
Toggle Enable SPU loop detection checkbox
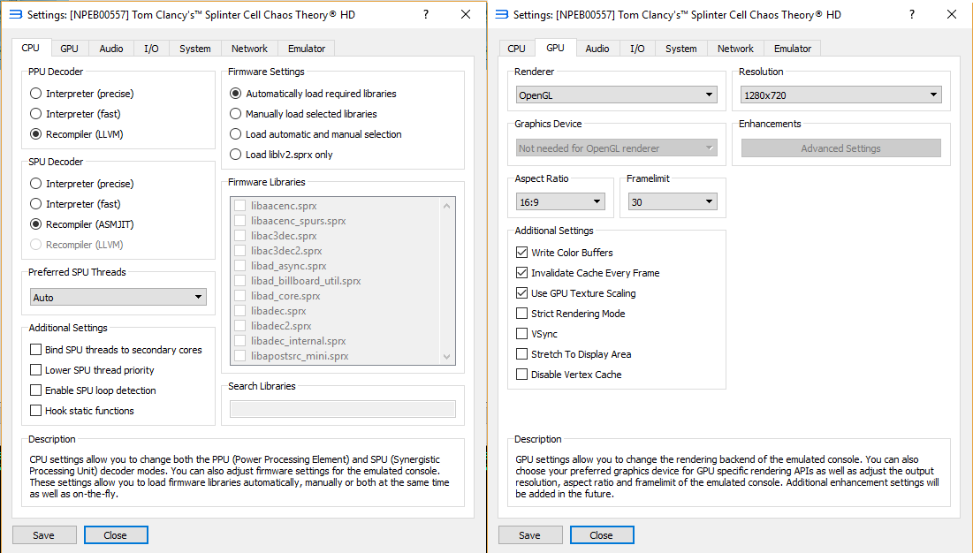tap(36, 390)
